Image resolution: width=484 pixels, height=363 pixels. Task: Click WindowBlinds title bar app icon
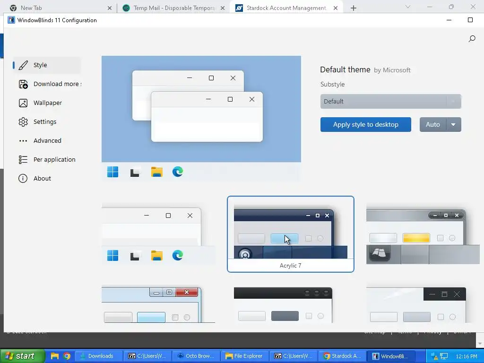point(11,20)
